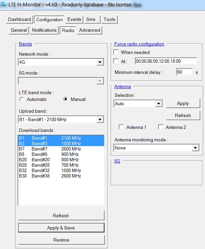This screenshot has height=249, width=205.
Task: Select B3 Band#3 1800 MHz download band
Action: click(61, 143)
